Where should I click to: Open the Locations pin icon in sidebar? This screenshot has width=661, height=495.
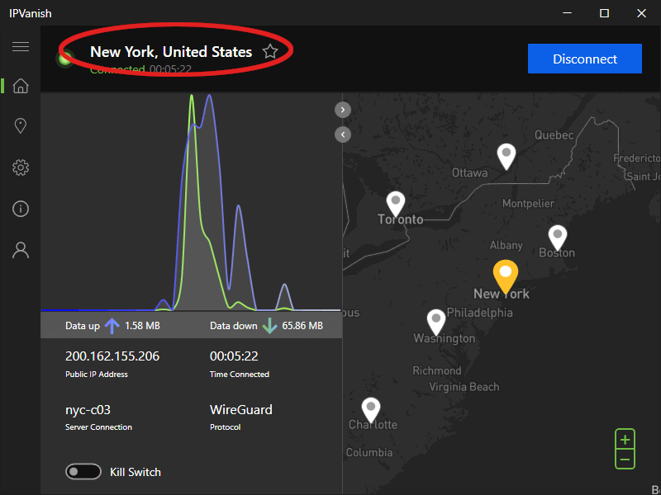coord(21,126)
